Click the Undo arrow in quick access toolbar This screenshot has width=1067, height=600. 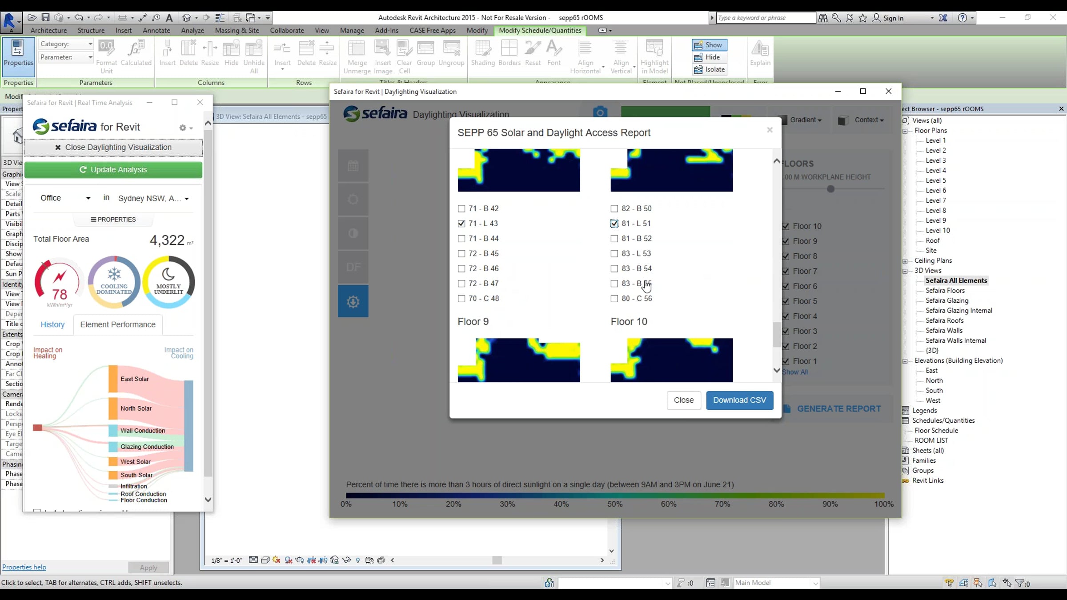pos(79,17)
